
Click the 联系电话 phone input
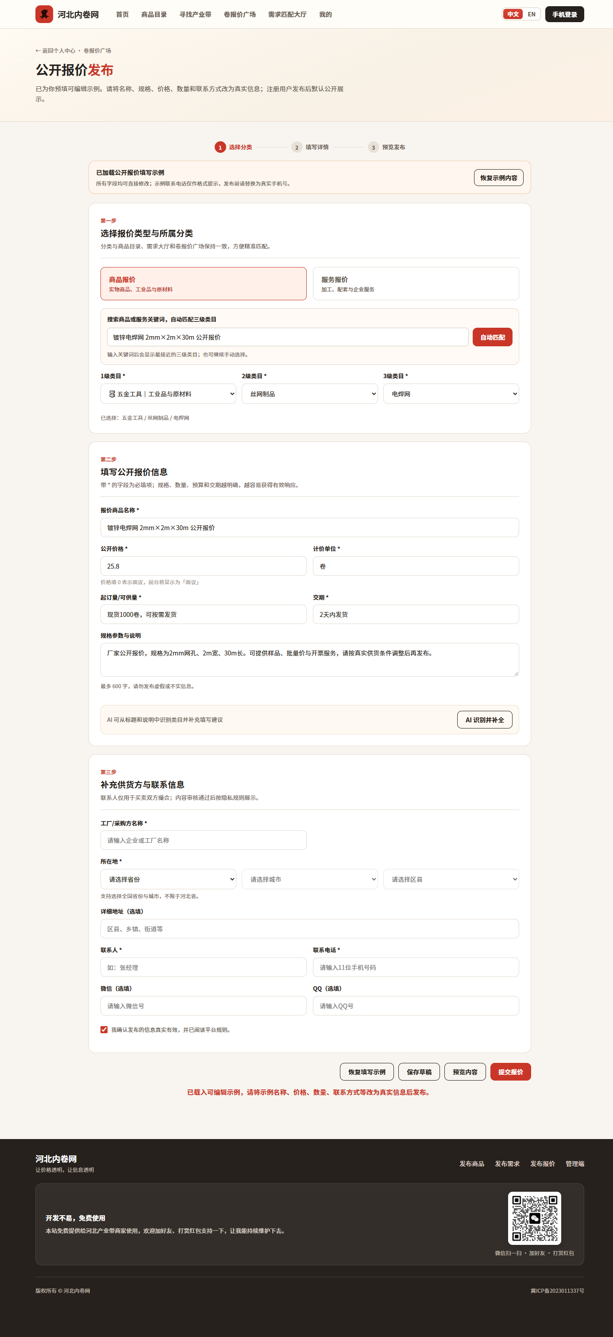(x=416, y=967)
